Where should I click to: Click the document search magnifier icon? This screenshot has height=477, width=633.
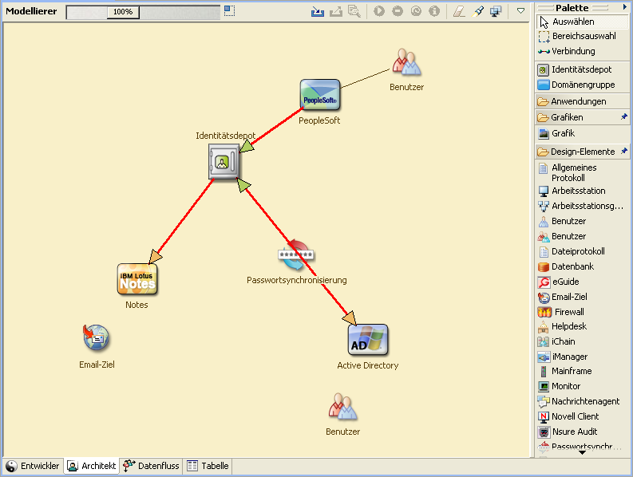click(354, 11)
